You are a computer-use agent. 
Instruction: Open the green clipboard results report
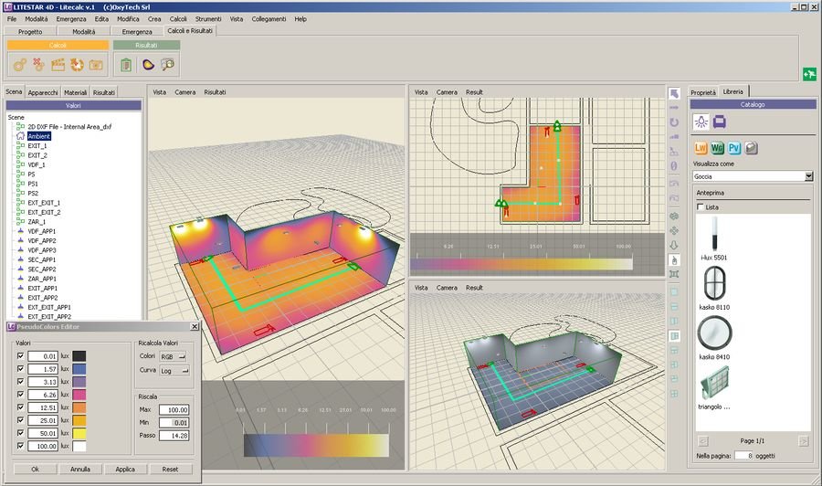(126, 65)
